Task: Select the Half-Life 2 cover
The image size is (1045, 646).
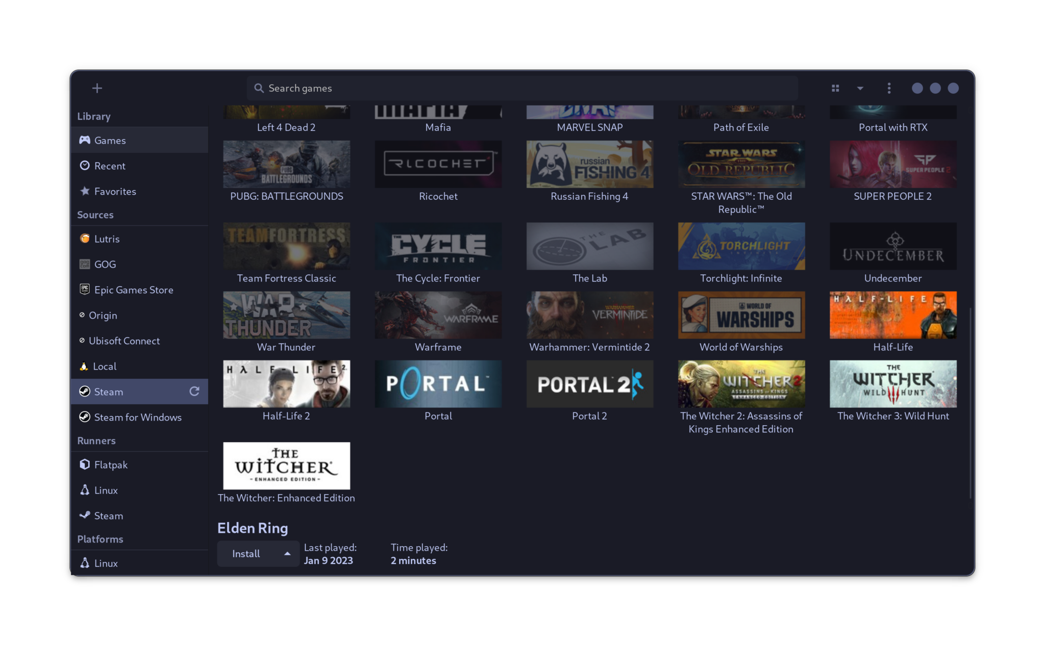Action: click(286, 384)
